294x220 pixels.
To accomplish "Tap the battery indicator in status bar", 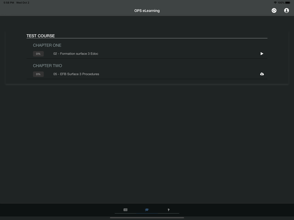I will [x=288, y=2].
